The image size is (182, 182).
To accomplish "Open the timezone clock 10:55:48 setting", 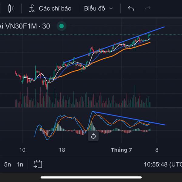I will click(163, 164).
